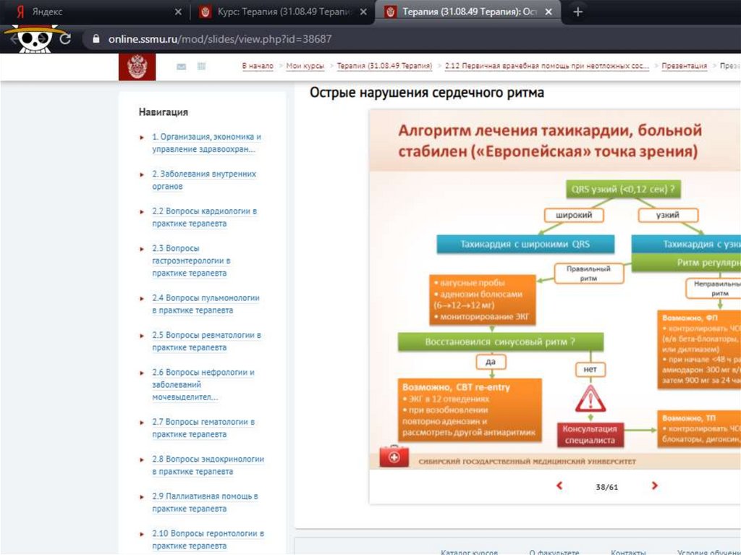Click the Восстановился синусовый ритм box
Image resolution: width=741 pixels, height=555 pixels.
click(x=501, y=342)
